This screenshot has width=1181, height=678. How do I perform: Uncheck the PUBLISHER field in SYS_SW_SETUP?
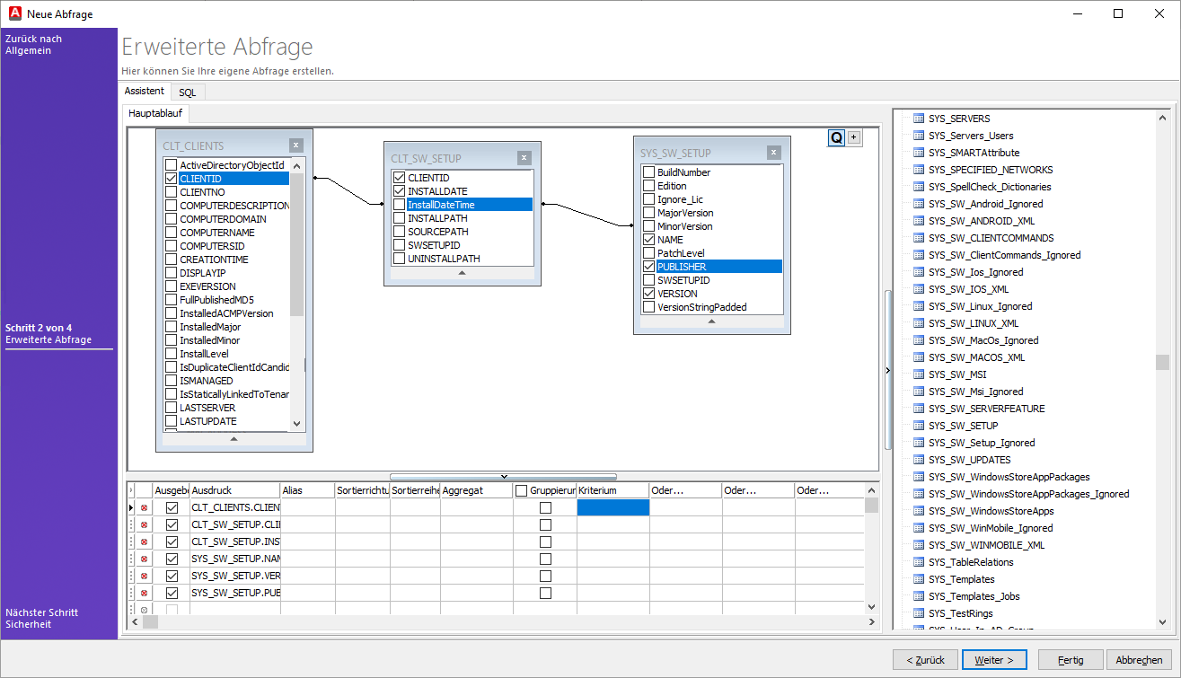648,267
